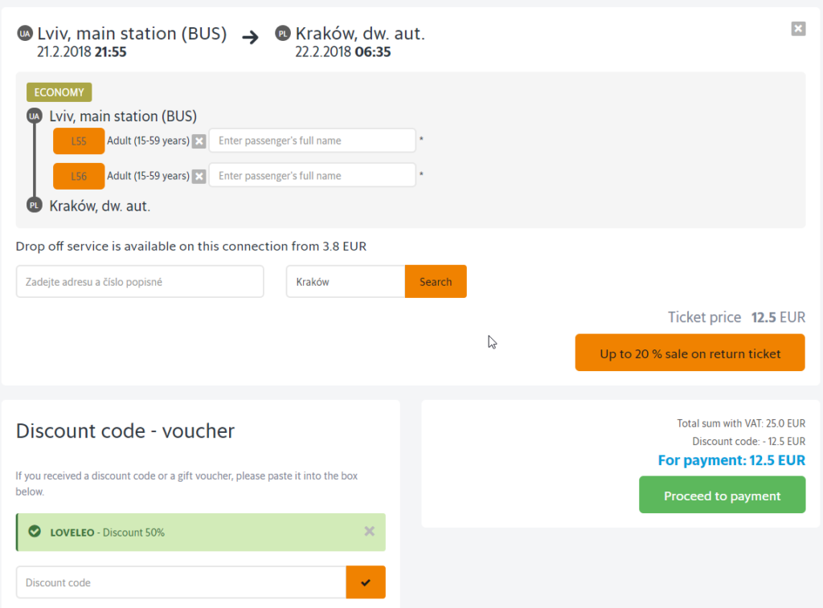
Task: Click arrival time 22.2.2018 06:35
Action: [342, 52]
